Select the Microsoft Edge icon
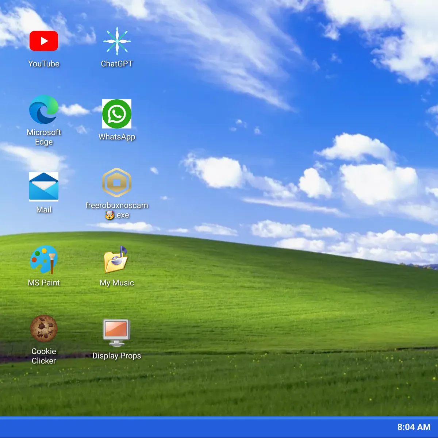The image size is (438, 438). point(44,109)
